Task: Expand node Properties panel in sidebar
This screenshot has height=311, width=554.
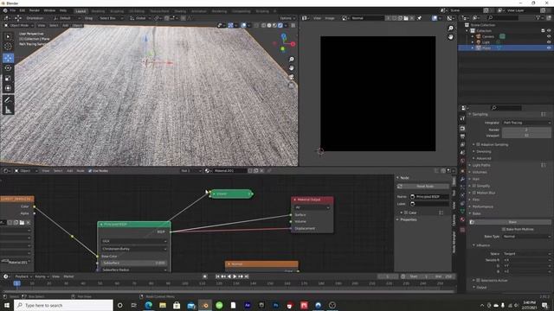Action: click(x=408, y=219)
